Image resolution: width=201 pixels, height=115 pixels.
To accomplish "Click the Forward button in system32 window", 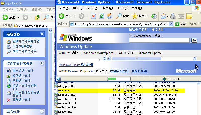I will [x=25, y=17].
